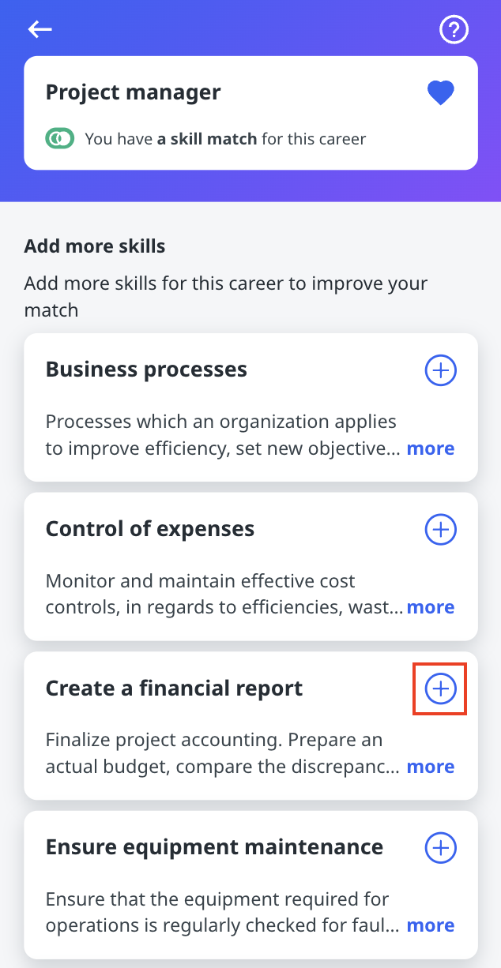Click the Add more skills heading
This screenshot has height=968, width=501.
[95, 246]
